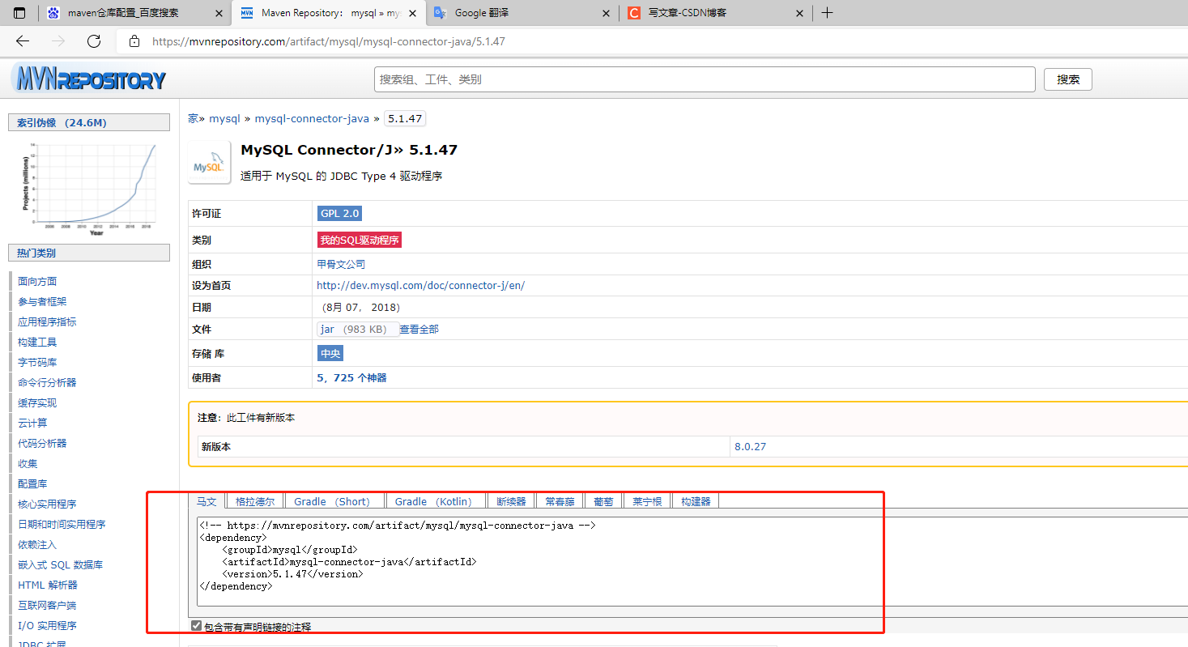Switch to the 写文章-CSDN博客 tab
Viewport: 1188px width, 647px height.
[716, 13]
